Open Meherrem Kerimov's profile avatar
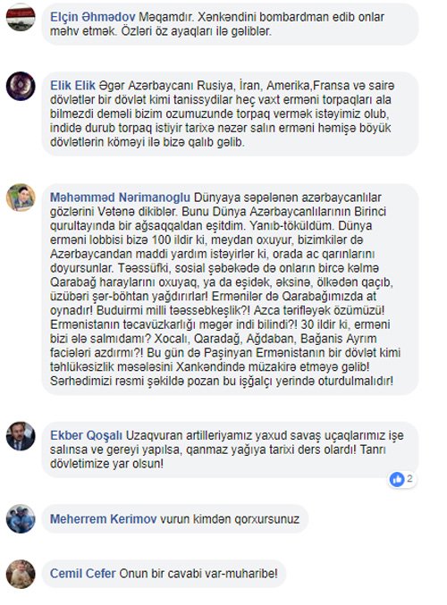The height and width of the screenshot is (605, 447). click(21, 519)
